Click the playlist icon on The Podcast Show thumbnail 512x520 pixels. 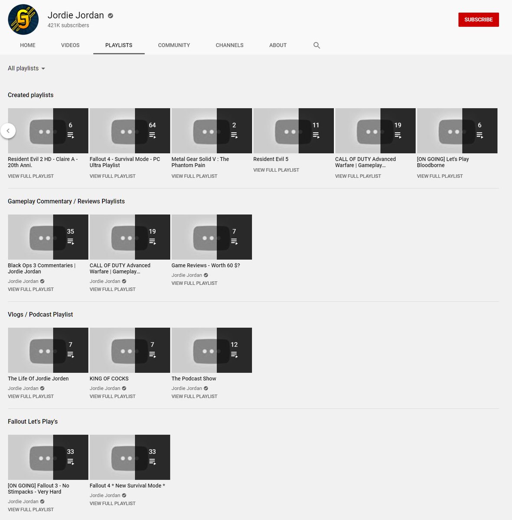point(234,355)
